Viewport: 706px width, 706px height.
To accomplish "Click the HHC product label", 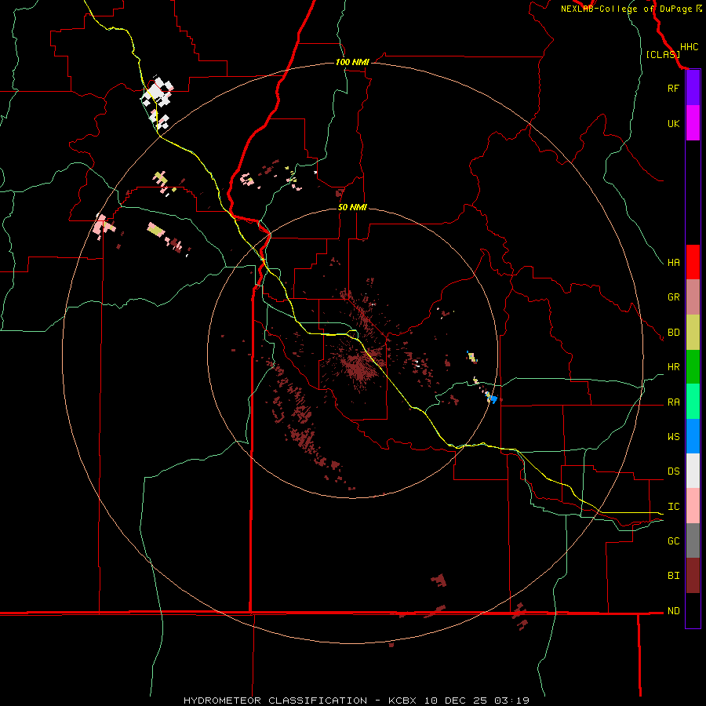I will coord(689,47).
